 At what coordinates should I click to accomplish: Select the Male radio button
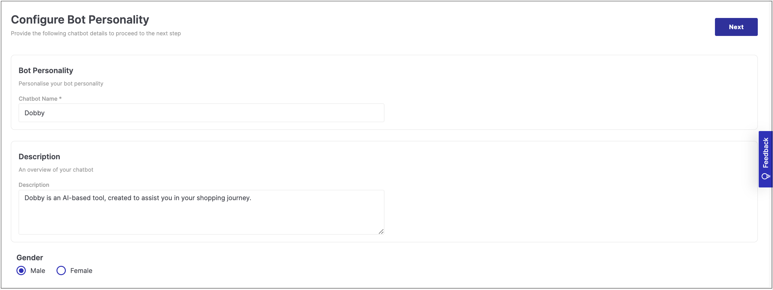pyautogui.click(x=21, y=270)
